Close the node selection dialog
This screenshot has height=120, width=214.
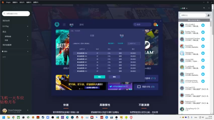click(x=143, y=30)
